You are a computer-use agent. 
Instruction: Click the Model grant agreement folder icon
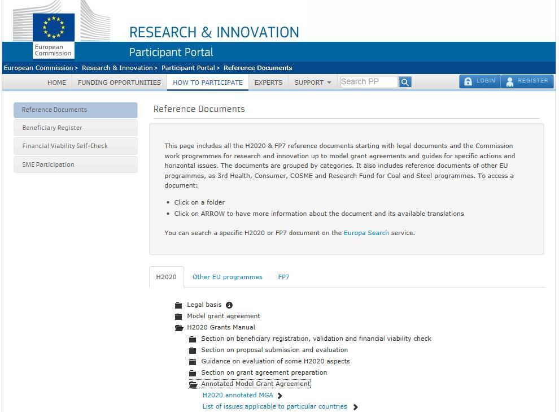pyautogui.click(x=178, y=316)
